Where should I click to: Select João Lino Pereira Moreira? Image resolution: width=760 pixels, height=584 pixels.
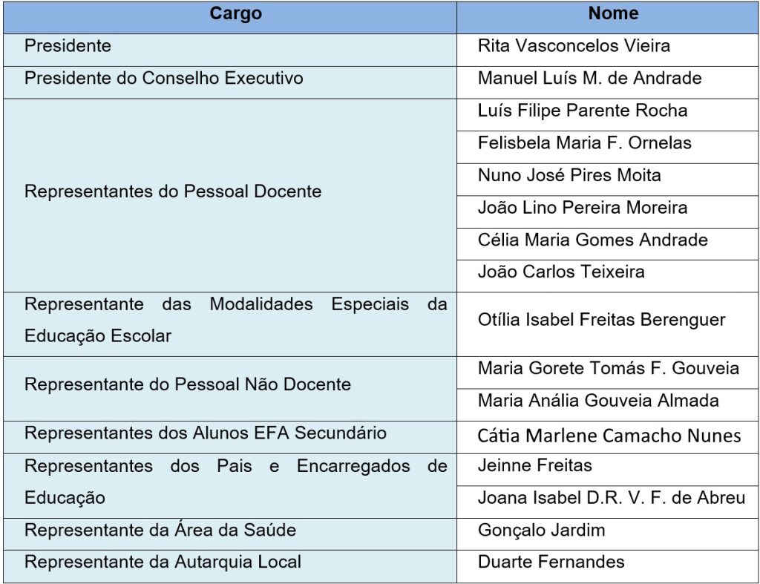click(x=583, y=208)
